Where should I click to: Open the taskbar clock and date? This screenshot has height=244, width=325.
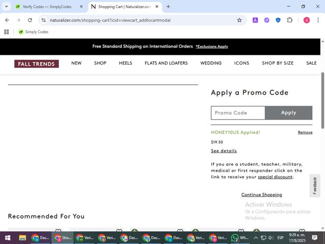click(297, 238)
